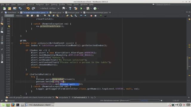Click the hint bulb on line 96
The image size is (191, 107).
(x=9, y=26)
